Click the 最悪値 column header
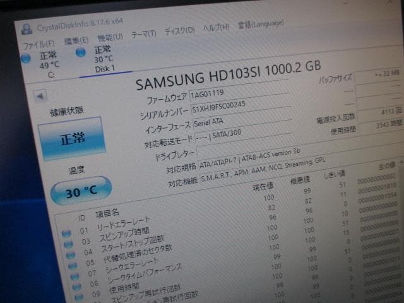404x303 pixels. coord(300,181)
